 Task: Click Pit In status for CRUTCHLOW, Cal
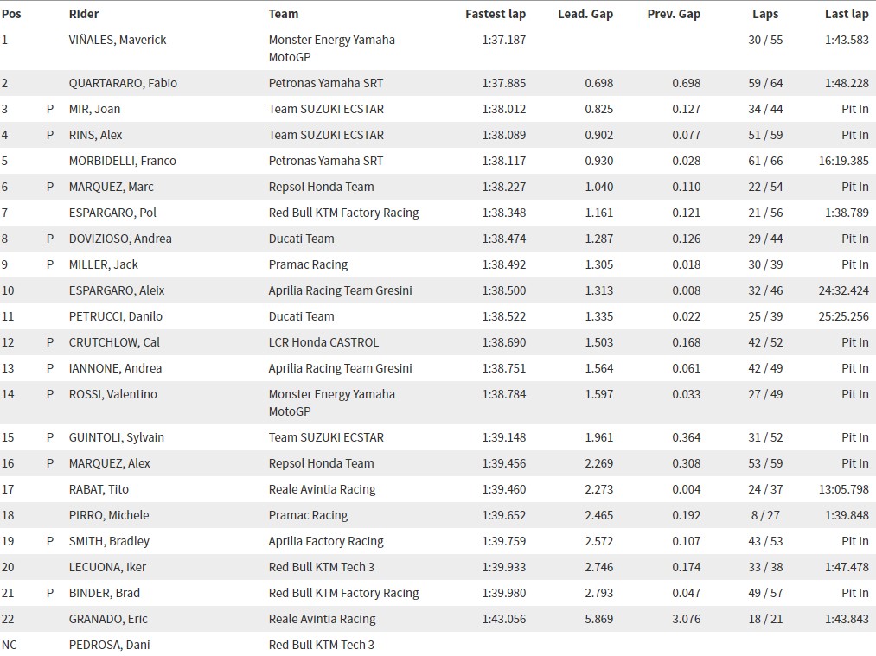854,342
